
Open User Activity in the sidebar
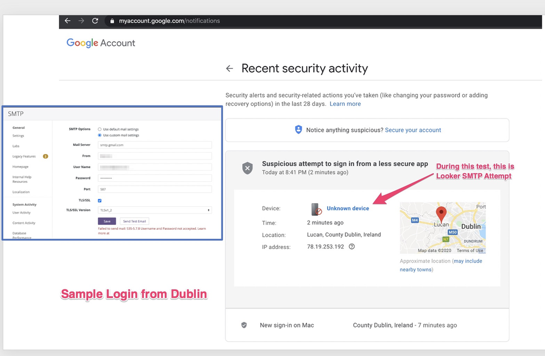(x=22, y=212)
